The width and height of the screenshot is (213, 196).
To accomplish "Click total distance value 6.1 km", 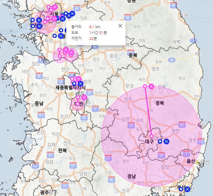I will [x=95, y=27].
